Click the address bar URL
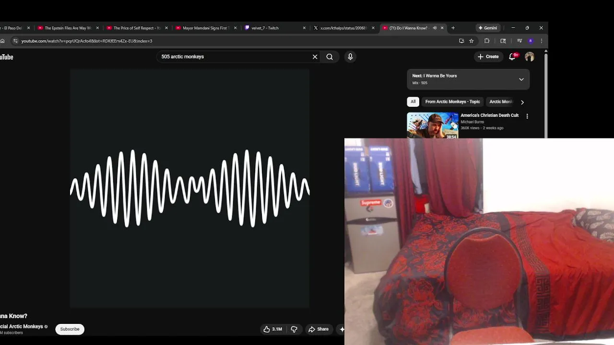Screen dimensions: 614x345 87,41
